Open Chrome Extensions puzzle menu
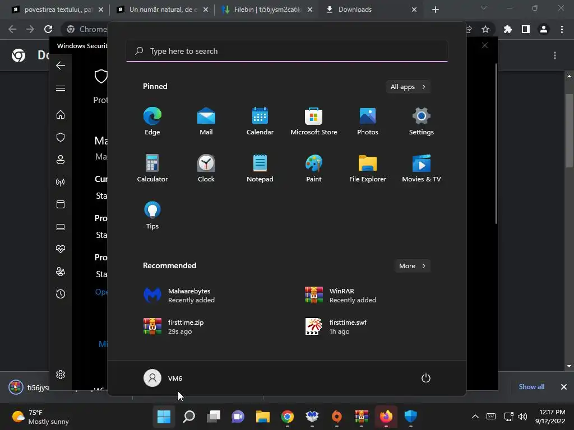This screenshot has width=574, height=430. pyautogui.click(x=508, y=29)
